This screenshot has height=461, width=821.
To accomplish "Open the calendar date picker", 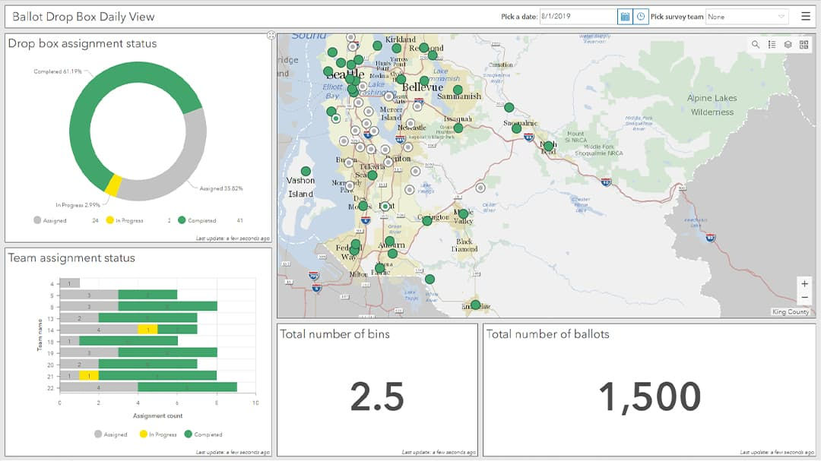I will (x=626, y=17).
